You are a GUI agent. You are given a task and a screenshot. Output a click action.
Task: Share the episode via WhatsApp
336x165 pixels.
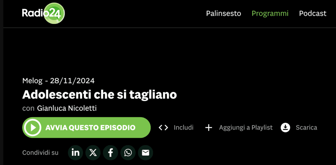tap(128, 153)
